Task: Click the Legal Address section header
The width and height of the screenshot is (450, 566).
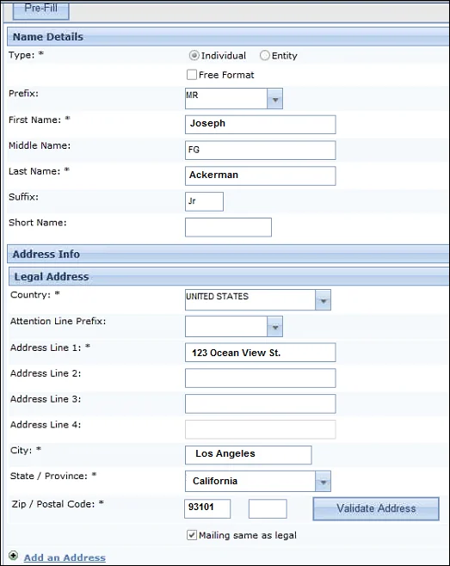Action: [229, 276]
